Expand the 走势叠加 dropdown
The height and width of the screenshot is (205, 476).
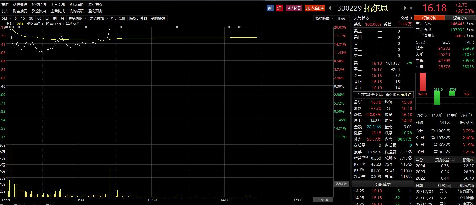pyautogui.click(x=99, y=18)
